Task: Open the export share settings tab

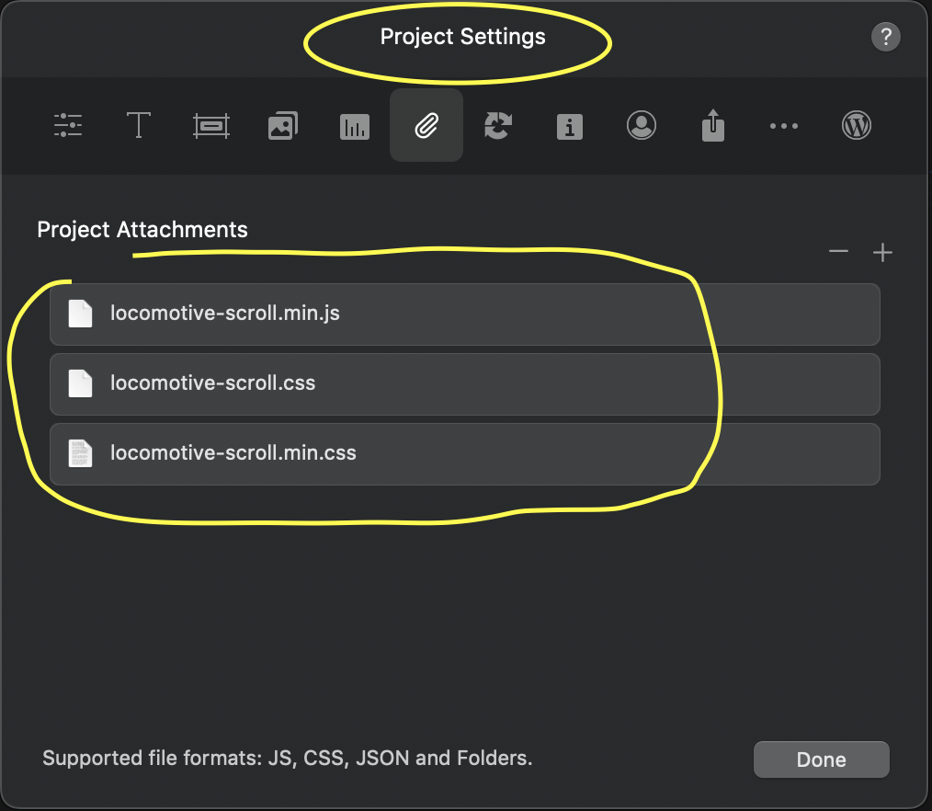Action: point(712,125)
